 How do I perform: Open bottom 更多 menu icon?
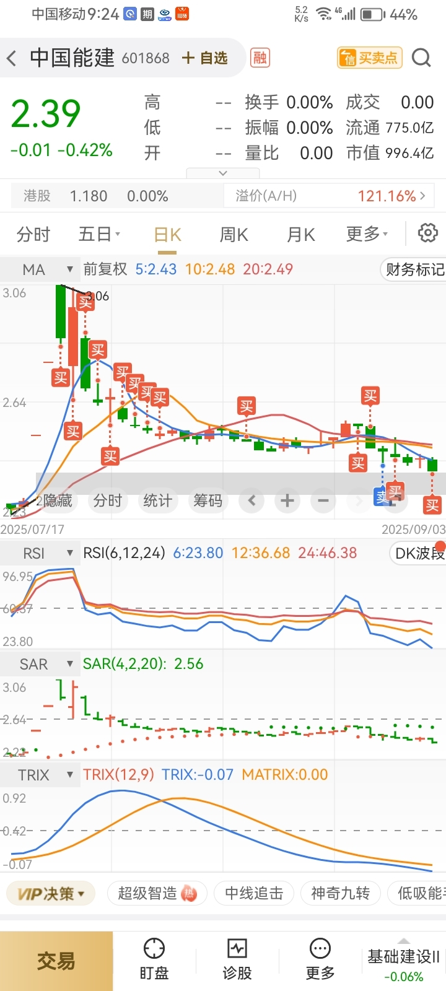320,959
